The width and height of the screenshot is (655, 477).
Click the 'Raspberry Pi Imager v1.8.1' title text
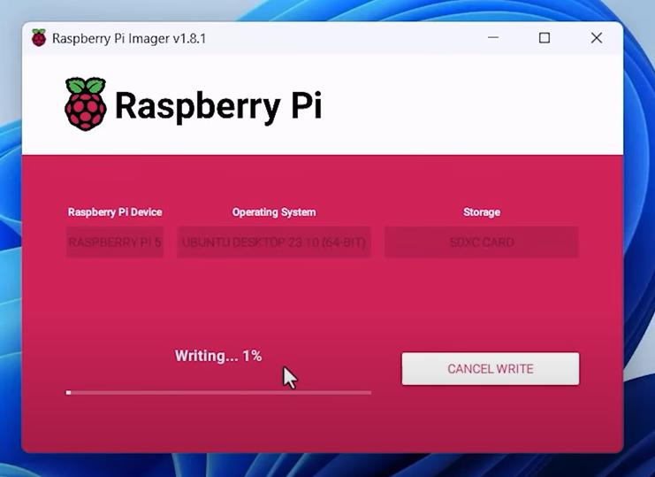tap(129, 38)
